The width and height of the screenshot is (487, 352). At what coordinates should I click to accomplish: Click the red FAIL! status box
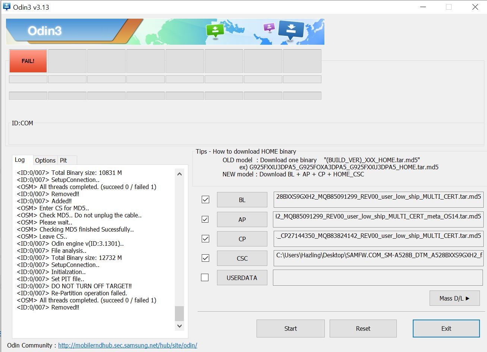click(28, 61)
